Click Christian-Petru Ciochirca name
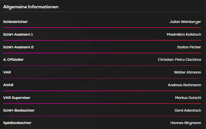 coord(179,60)
